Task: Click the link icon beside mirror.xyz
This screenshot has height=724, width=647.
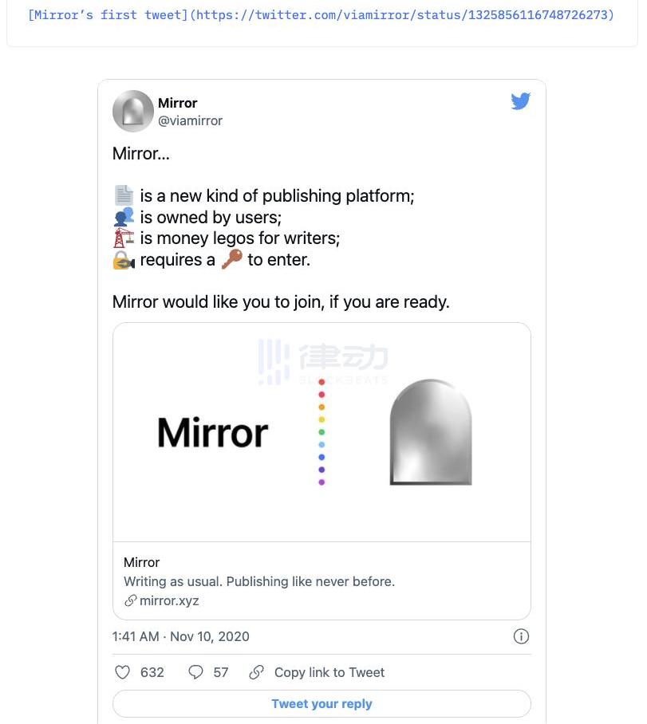Action: pos(130,600)
